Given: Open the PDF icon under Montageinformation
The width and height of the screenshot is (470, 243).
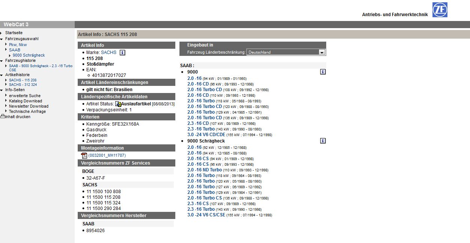Looking at the screenshot, I should pos(84,156).
